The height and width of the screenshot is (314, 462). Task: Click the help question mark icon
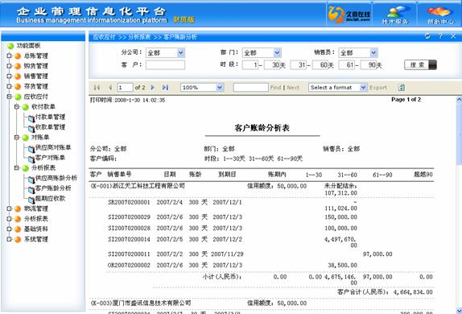pyautogui.click(x=440, y=36)
